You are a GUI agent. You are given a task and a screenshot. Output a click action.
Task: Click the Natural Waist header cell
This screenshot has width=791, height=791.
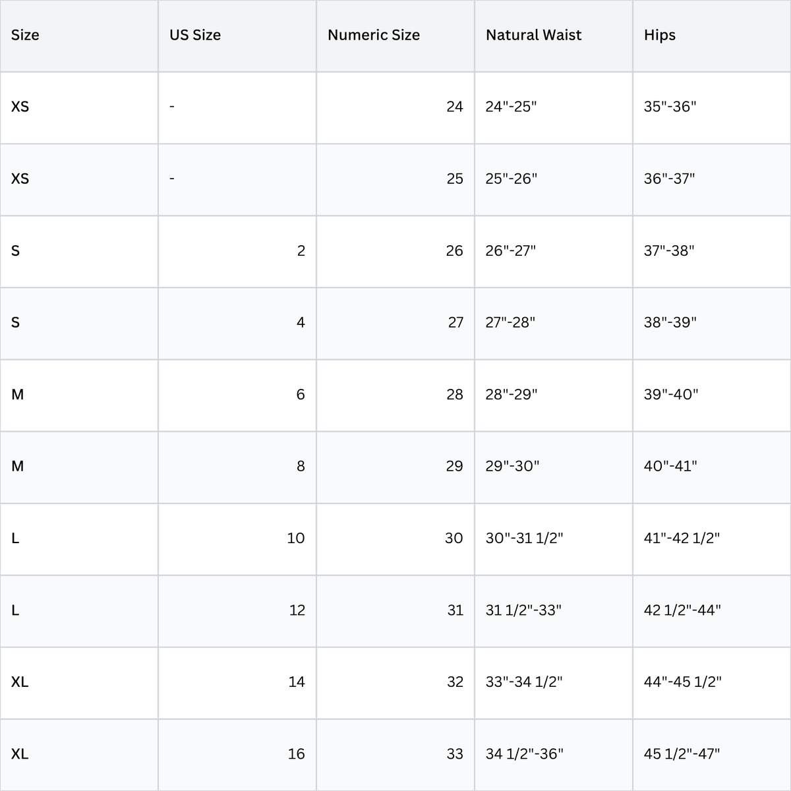tap(554, 36)
